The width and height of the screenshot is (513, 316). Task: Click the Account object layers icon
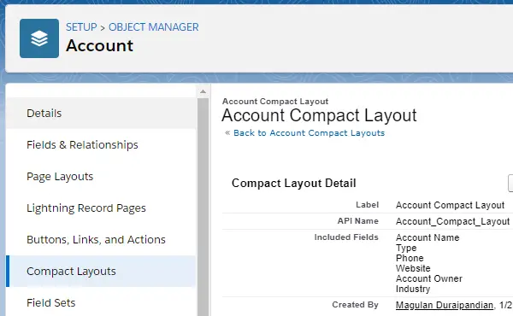point(39,38)
